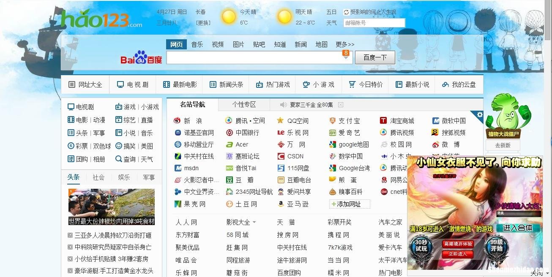Viewport: 552px width, 277px height.
Task: Click the 微博 Weibo icon
Action: 435,144
